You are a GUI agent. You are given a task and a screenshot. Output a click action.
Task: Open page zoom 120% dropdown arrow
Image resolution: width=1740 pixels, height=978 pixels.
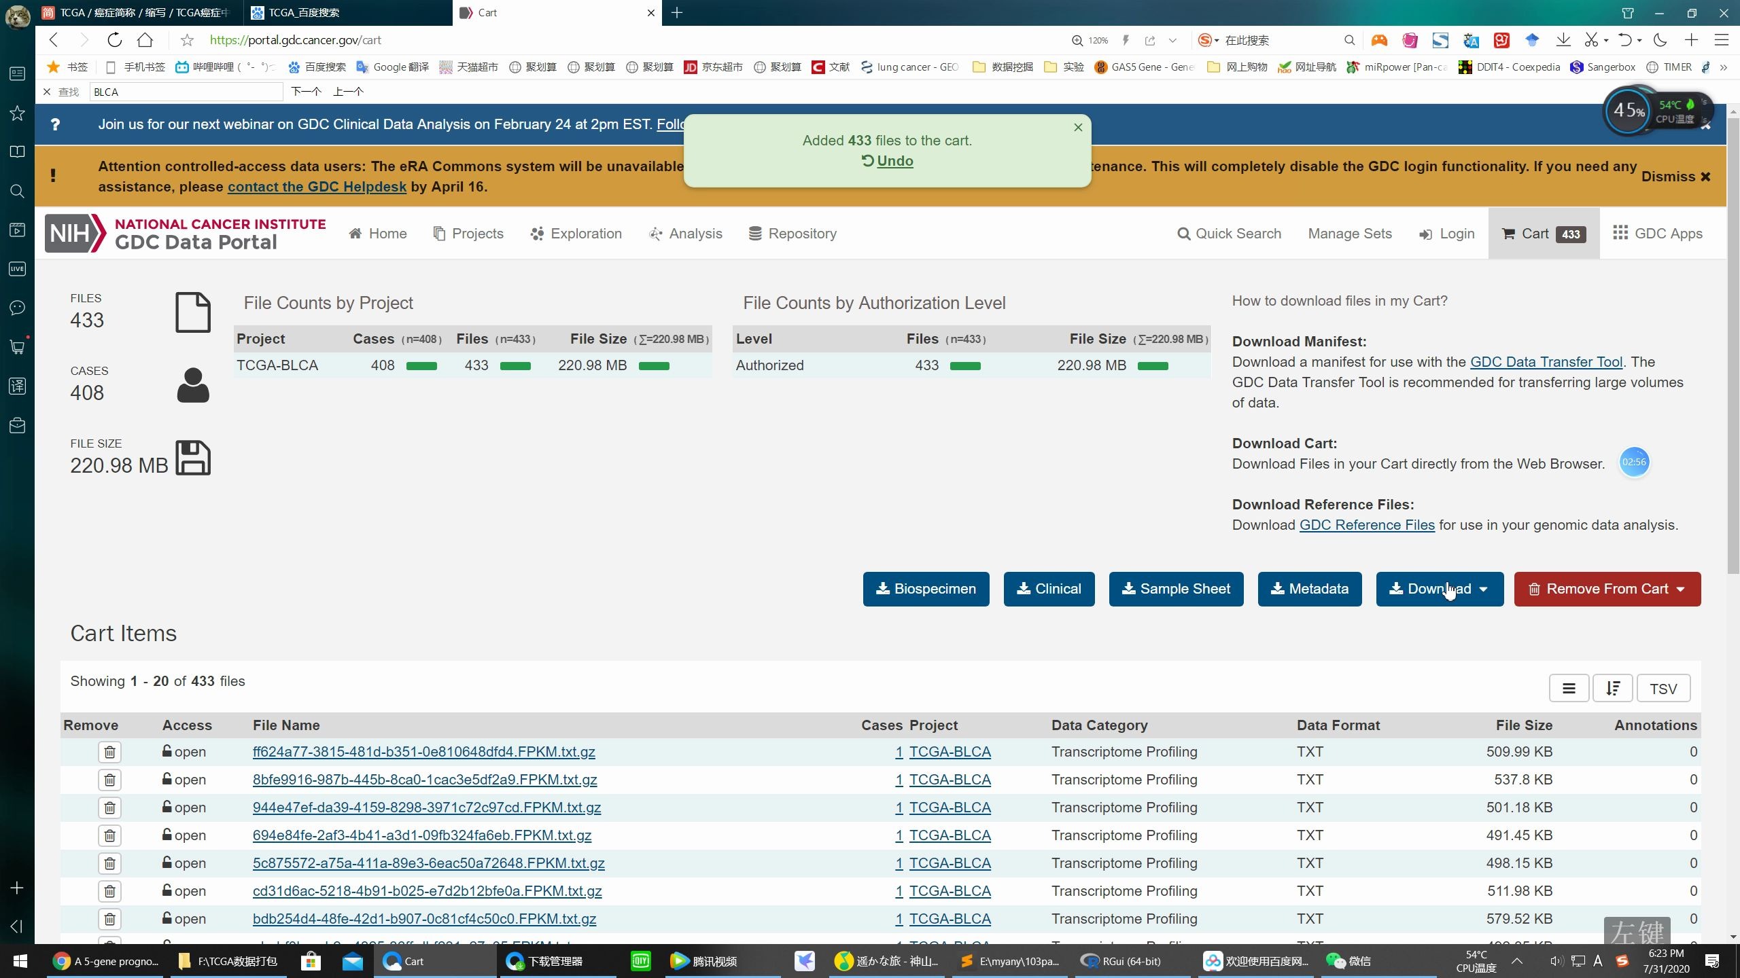1172,40
